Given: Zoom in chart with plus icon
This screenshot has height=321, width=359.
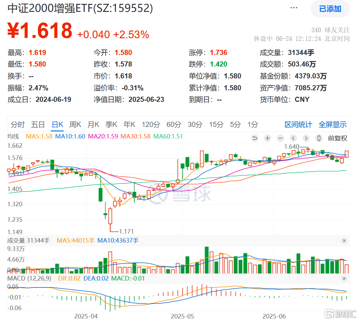Looking at the screenshot, I should [x=267, y=138].
